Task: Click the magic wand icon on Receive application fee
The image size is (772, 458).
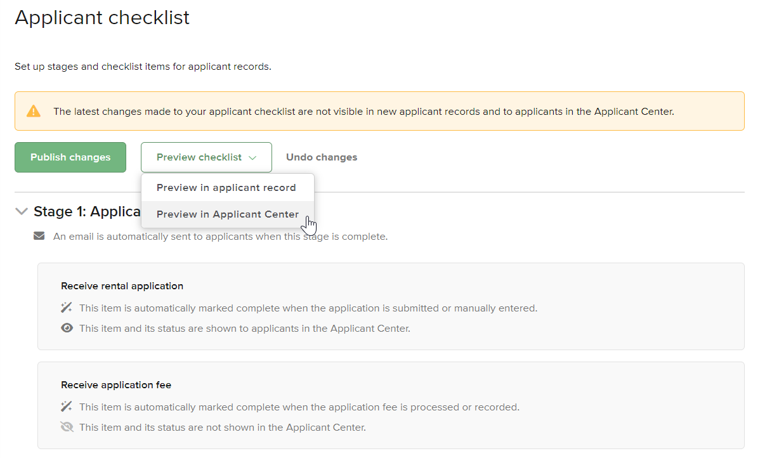Action: click(66, 407)
